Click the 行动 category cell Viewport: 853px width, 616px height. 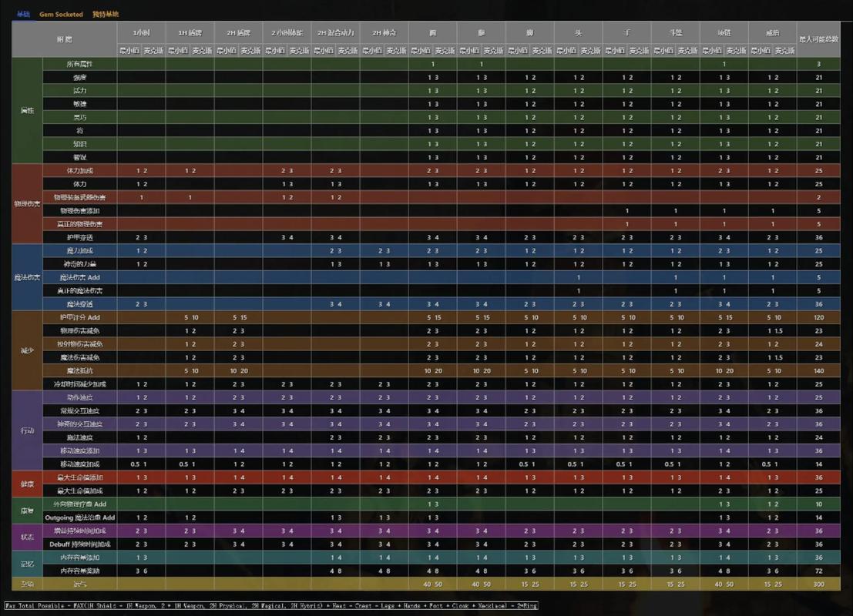pyautogui.click(x=27, y=430)
